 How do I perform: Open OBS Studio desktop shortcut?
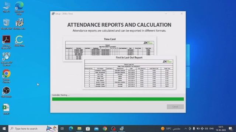point(6,92)
